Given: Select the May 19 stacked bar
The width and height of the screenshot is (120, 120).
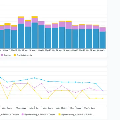Looking at the screenshot, I should pos(21,32).
